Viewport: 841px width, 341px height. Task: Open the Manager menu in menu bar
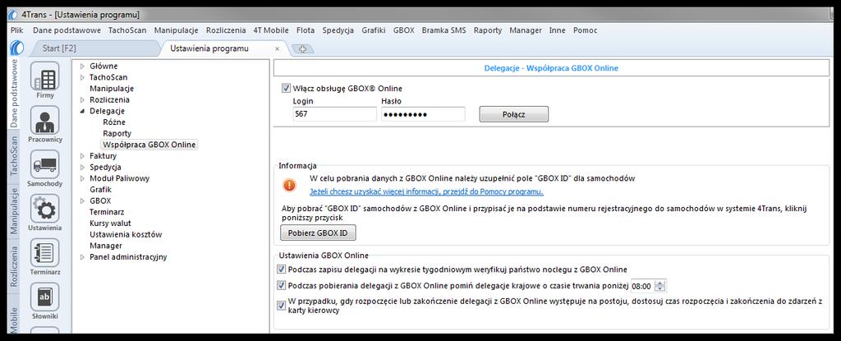pyautogui.click(x=526, y=30)
